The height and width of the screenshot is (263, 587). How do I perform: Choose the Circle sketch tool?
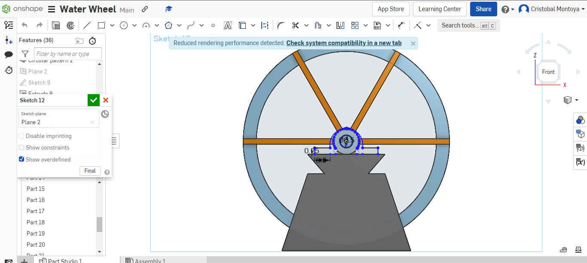tap(124, 25)
